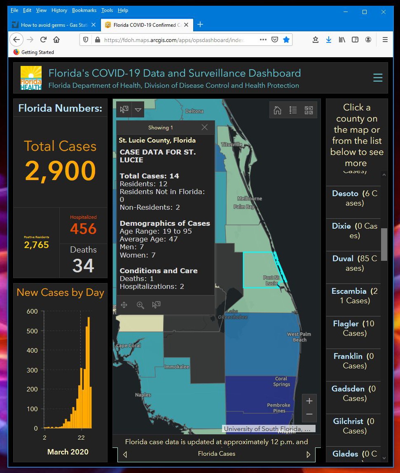This screenshot has height=473, width=400.
Task: Reset map to default home extent
Action: tap(277, 110)
